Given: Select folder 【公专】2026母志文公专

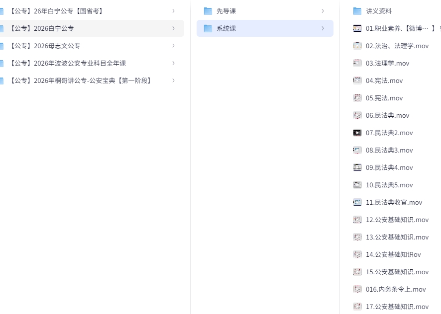Looking at the screenshot, I should (45, 46).
